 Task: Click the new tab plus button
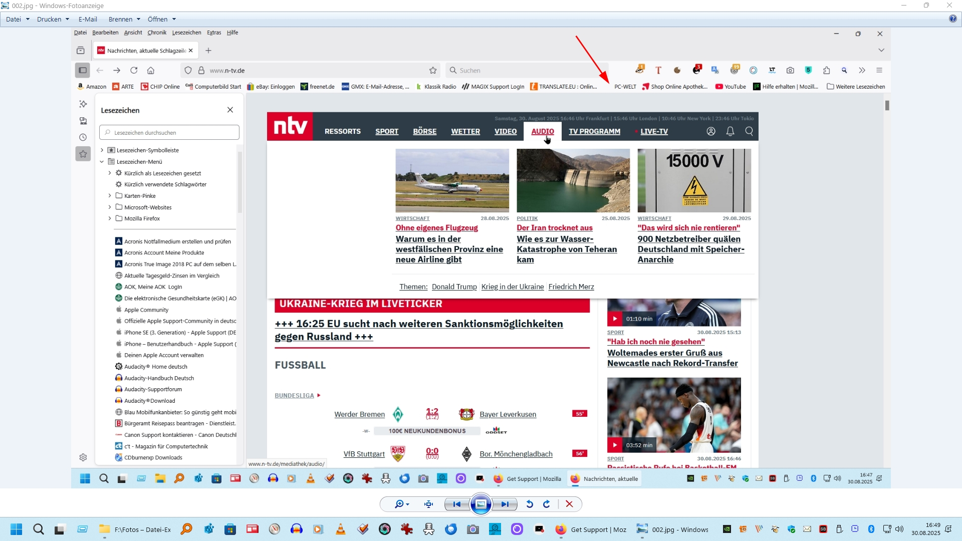tap(208, 51)
